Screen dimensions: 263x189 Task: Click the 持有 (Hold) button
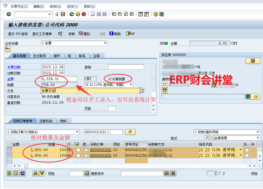point(72,34)
